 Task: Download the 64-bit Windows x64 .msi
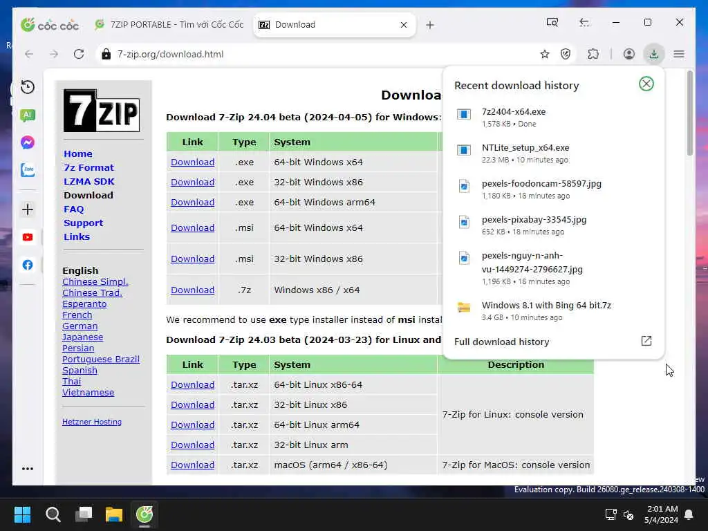point(192,227)
